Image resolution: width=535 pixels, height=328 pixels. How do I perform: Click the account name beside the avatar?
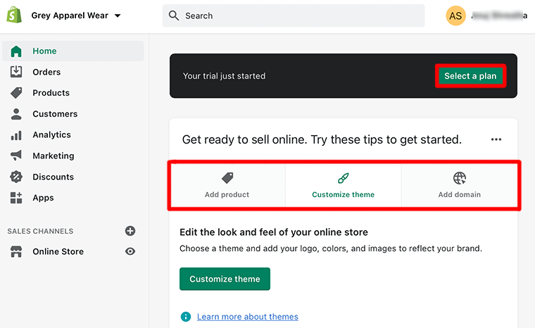(x=499, y=15)
